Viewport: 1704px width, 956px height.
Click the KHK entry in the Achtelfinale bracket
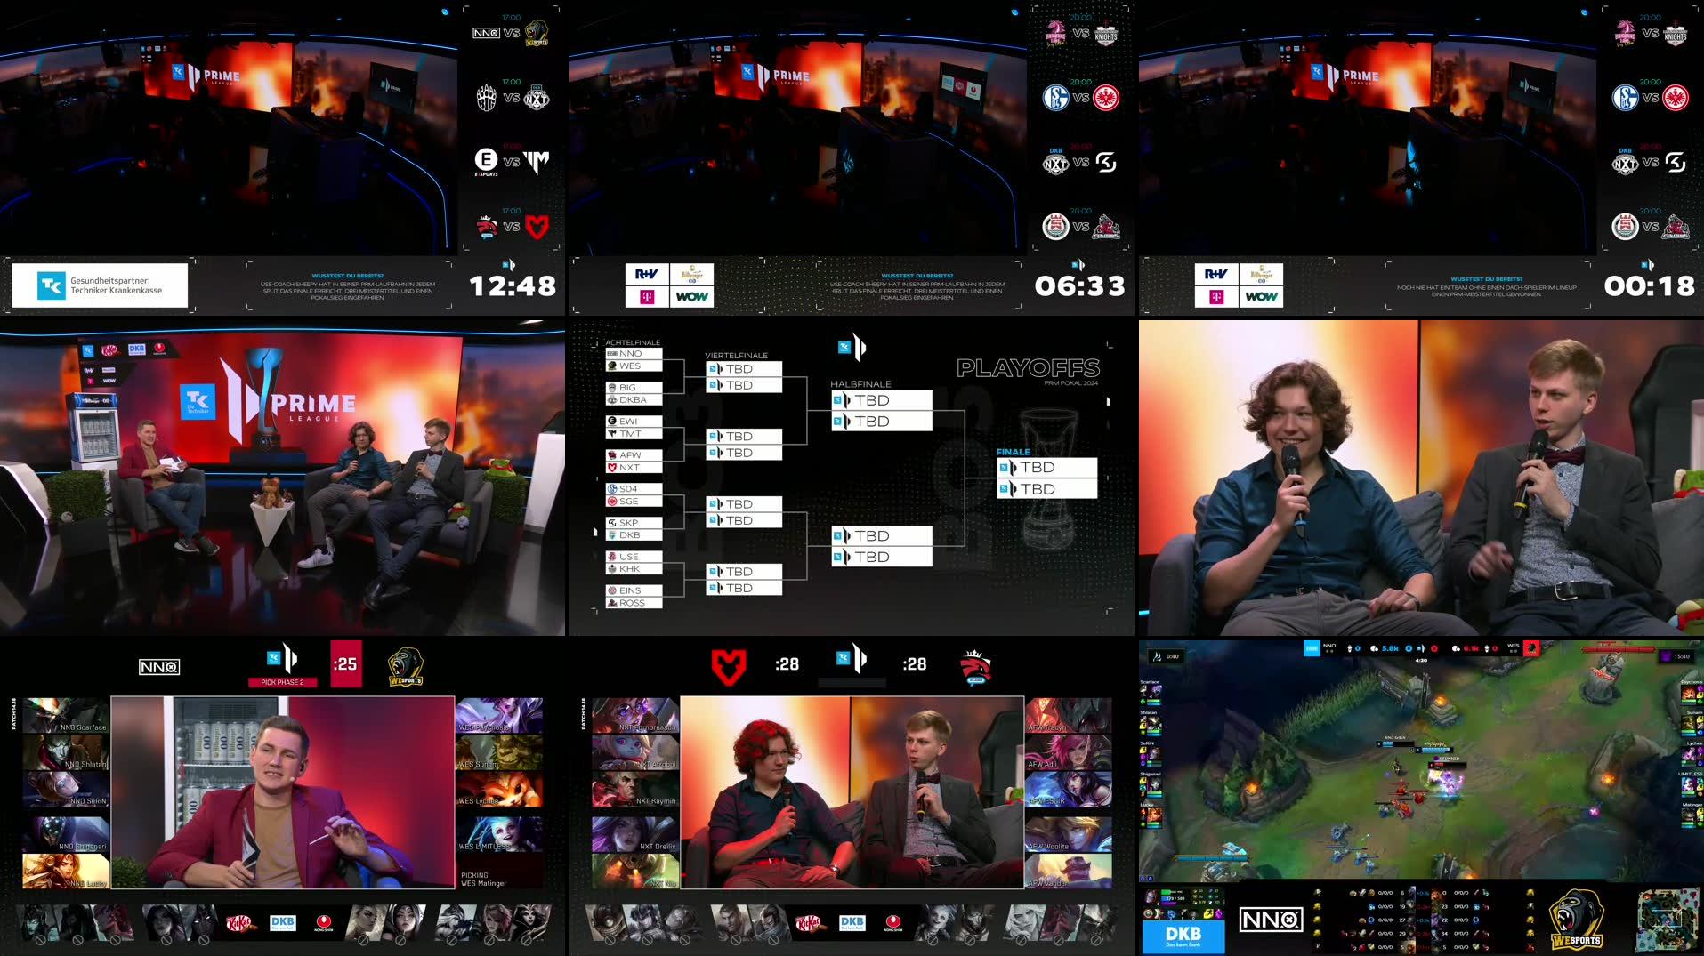634,569
